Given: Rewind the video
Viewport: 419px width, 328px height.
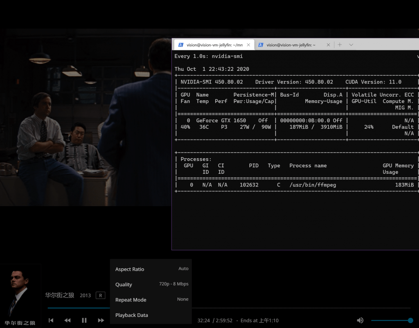Looking at the screenshot, I should point(68,320).
